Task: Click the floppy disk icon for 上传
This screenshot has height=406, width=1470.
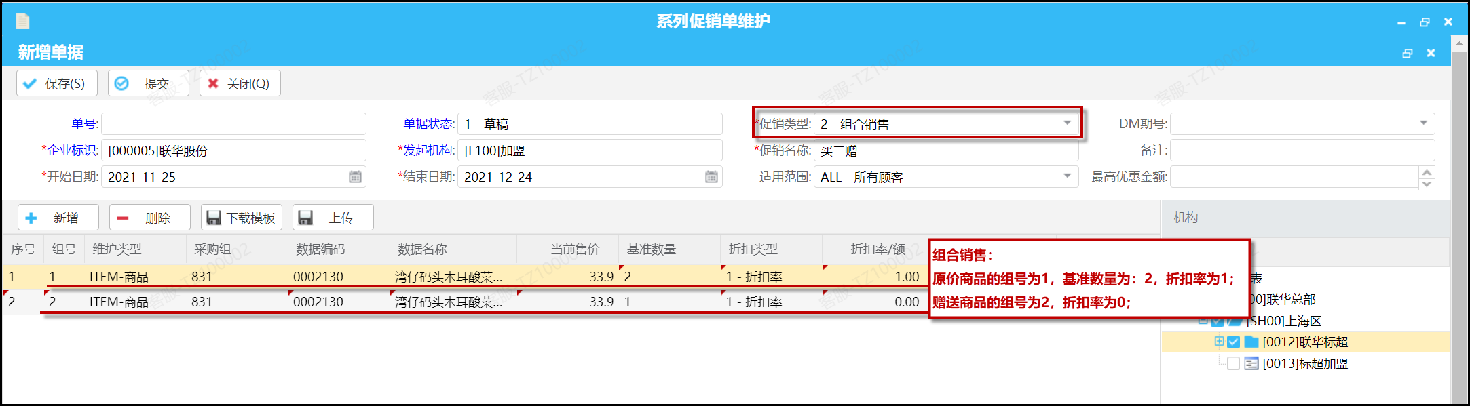Action: [x=305, y=218]
